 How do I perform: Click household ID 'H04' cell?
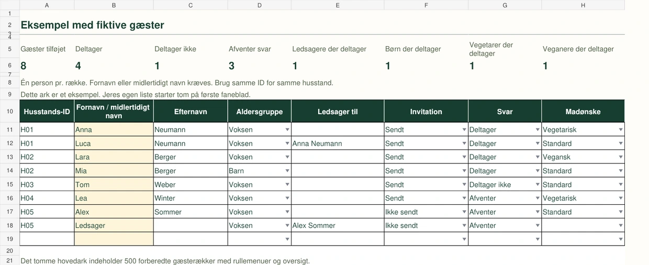point(47,198)
